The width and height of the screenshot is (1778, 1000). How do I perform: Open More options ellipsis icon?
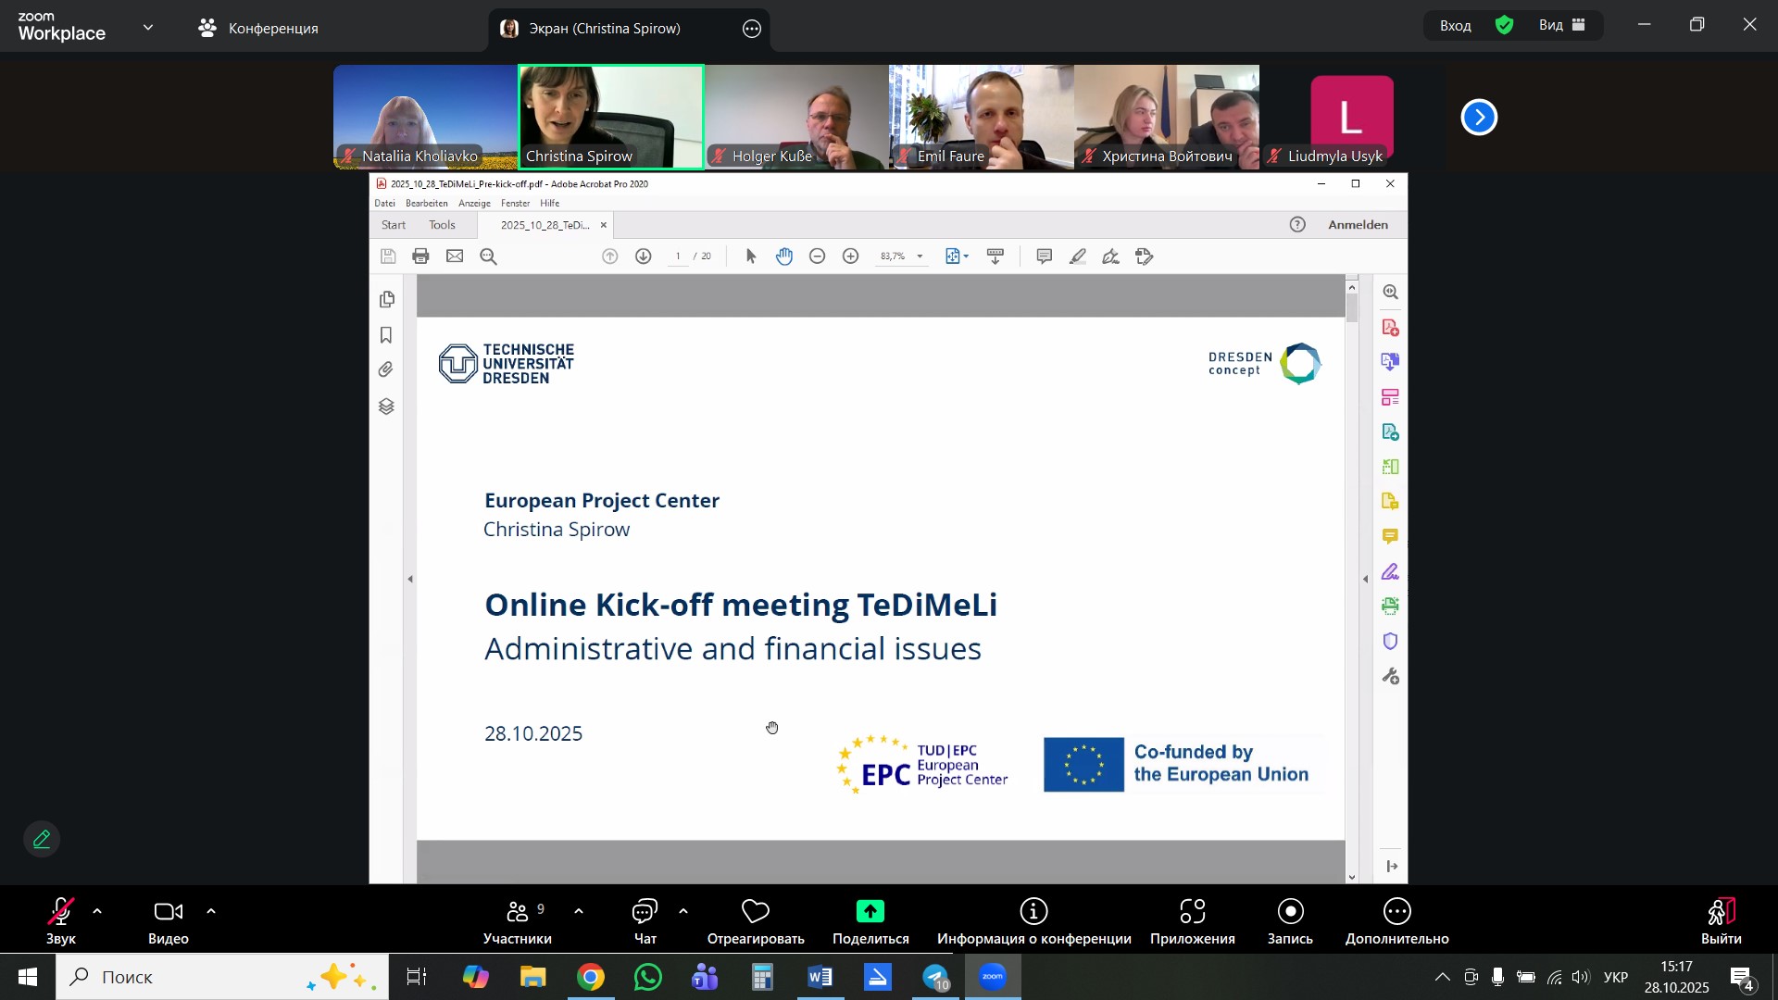pyautogui.click(x=1396, y=913)
